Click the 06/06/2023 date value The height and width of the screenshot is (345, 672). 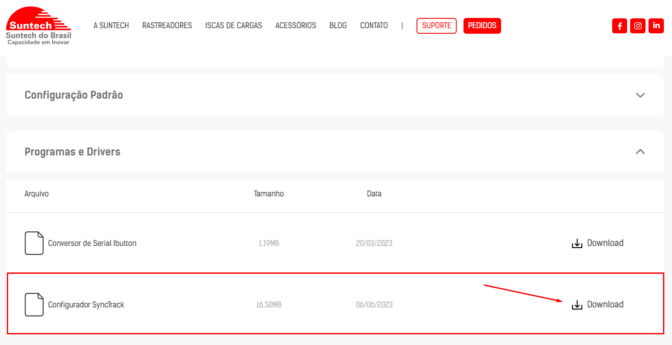click(374, 305)
